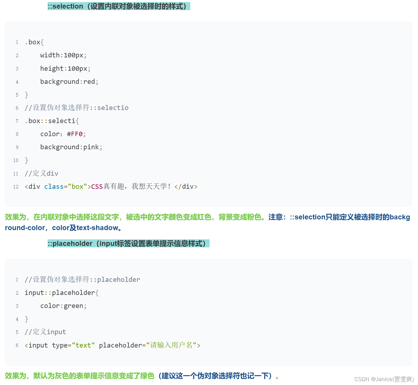418x385 pixels.
Task: Click line number 6 in second code block
Action: 17,345
